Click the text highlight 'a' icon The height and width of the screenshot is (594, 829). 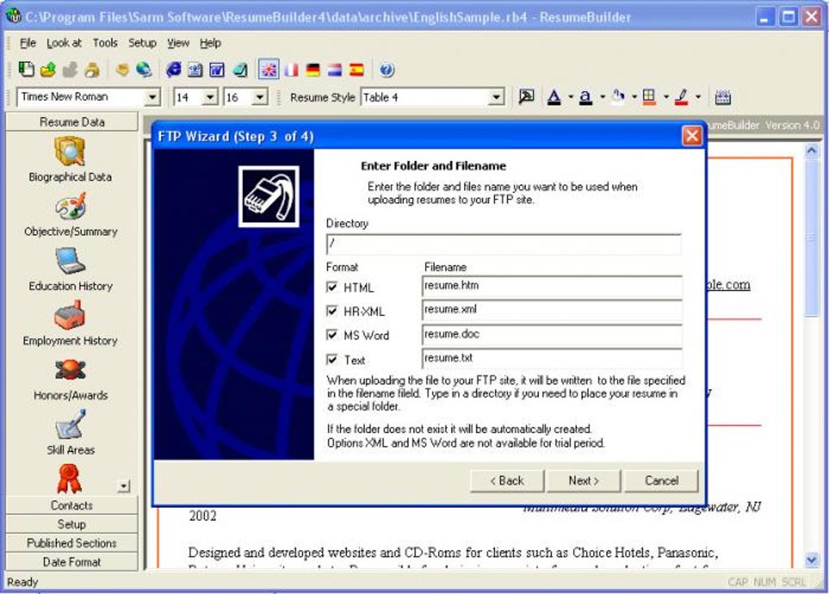click(x=585, y=98)
